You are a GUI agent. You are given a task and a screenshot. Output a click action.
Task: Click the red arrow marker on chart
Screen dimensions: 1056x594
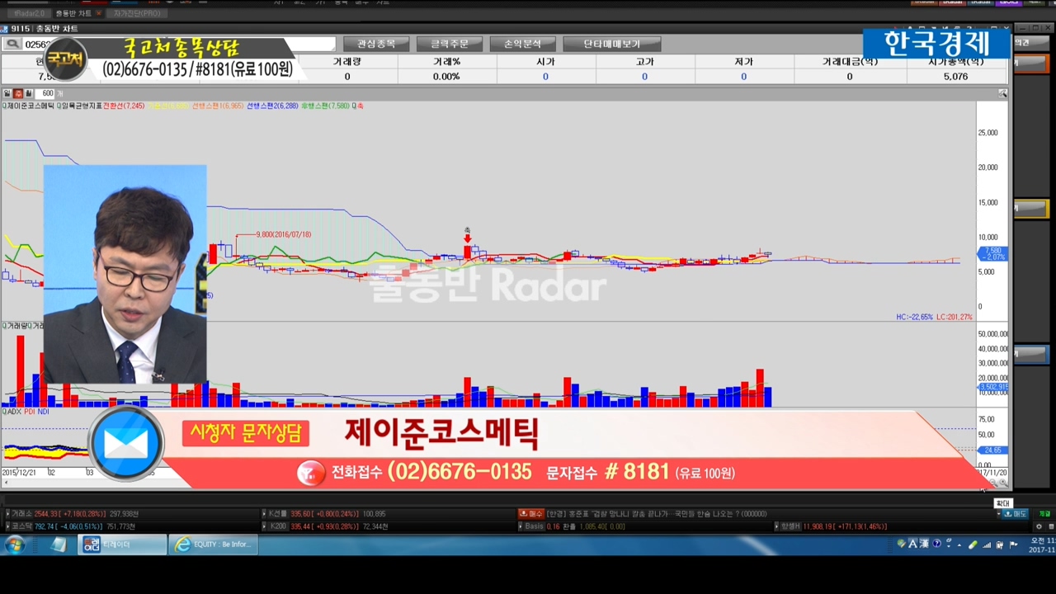tap(467, 238)
